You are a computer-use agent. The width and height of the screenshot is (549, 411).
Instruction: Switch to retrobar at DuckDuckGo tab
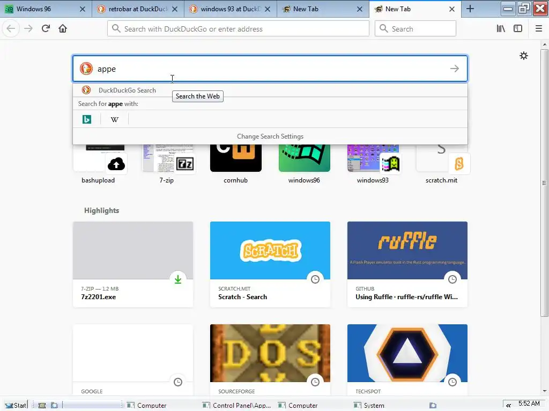[x=138, y=9]
